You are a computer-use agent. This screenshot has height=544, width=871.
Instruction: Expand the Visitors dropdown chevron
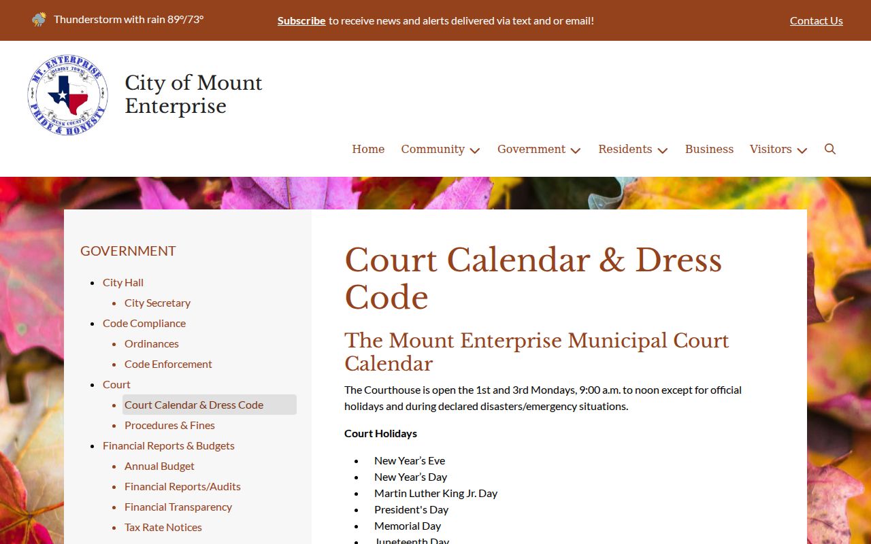802,150
